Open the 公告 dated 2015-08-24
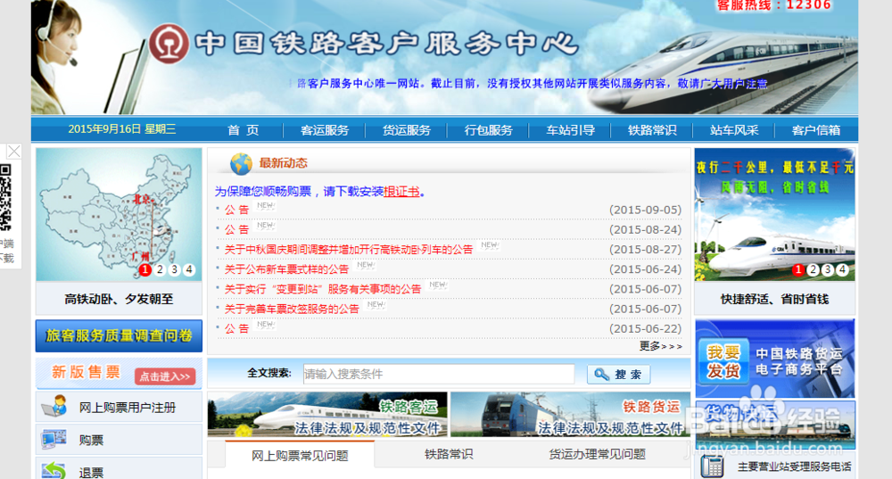 [236, 230]
